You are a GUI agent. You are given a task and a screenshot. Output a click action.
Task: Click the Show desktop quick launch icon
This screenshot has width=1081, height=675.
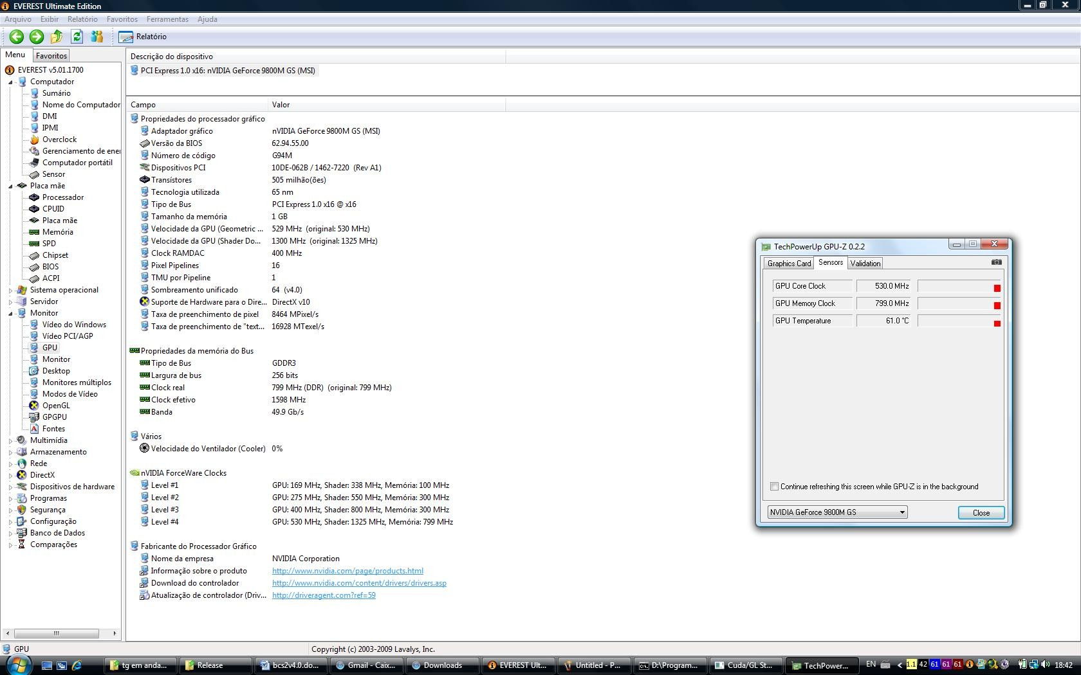tap(46, 665)
